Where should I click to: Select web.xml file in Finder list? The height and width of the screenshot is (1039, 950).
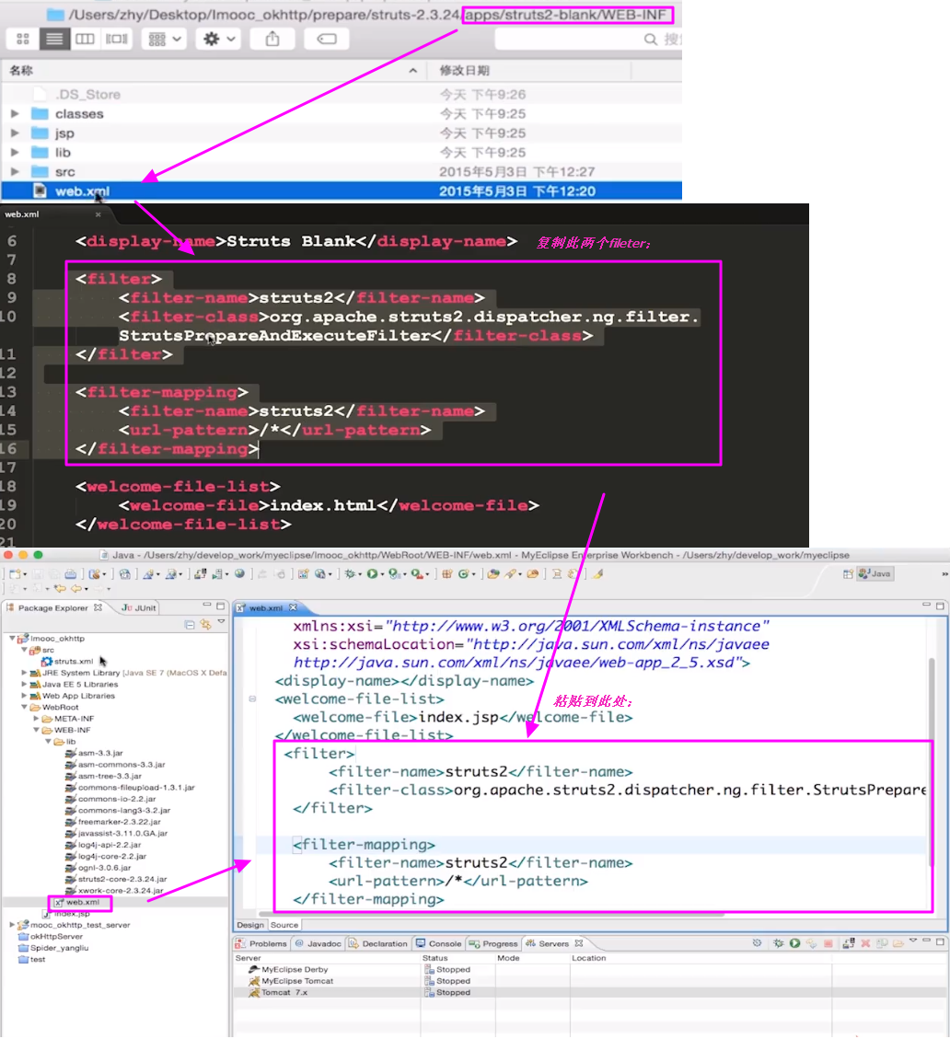(342, 190)
